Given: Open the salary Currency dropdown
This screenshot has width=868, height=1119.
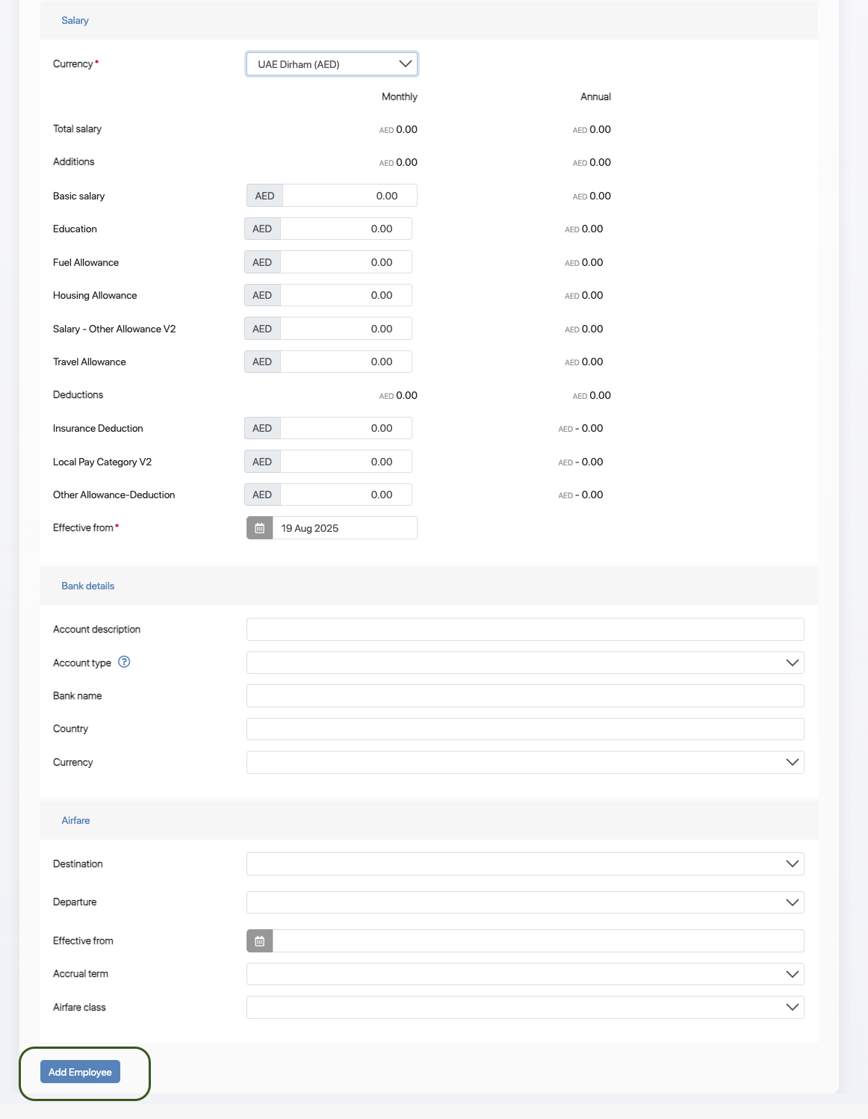Looking at the screenshot, I should [x=332, y=64].
